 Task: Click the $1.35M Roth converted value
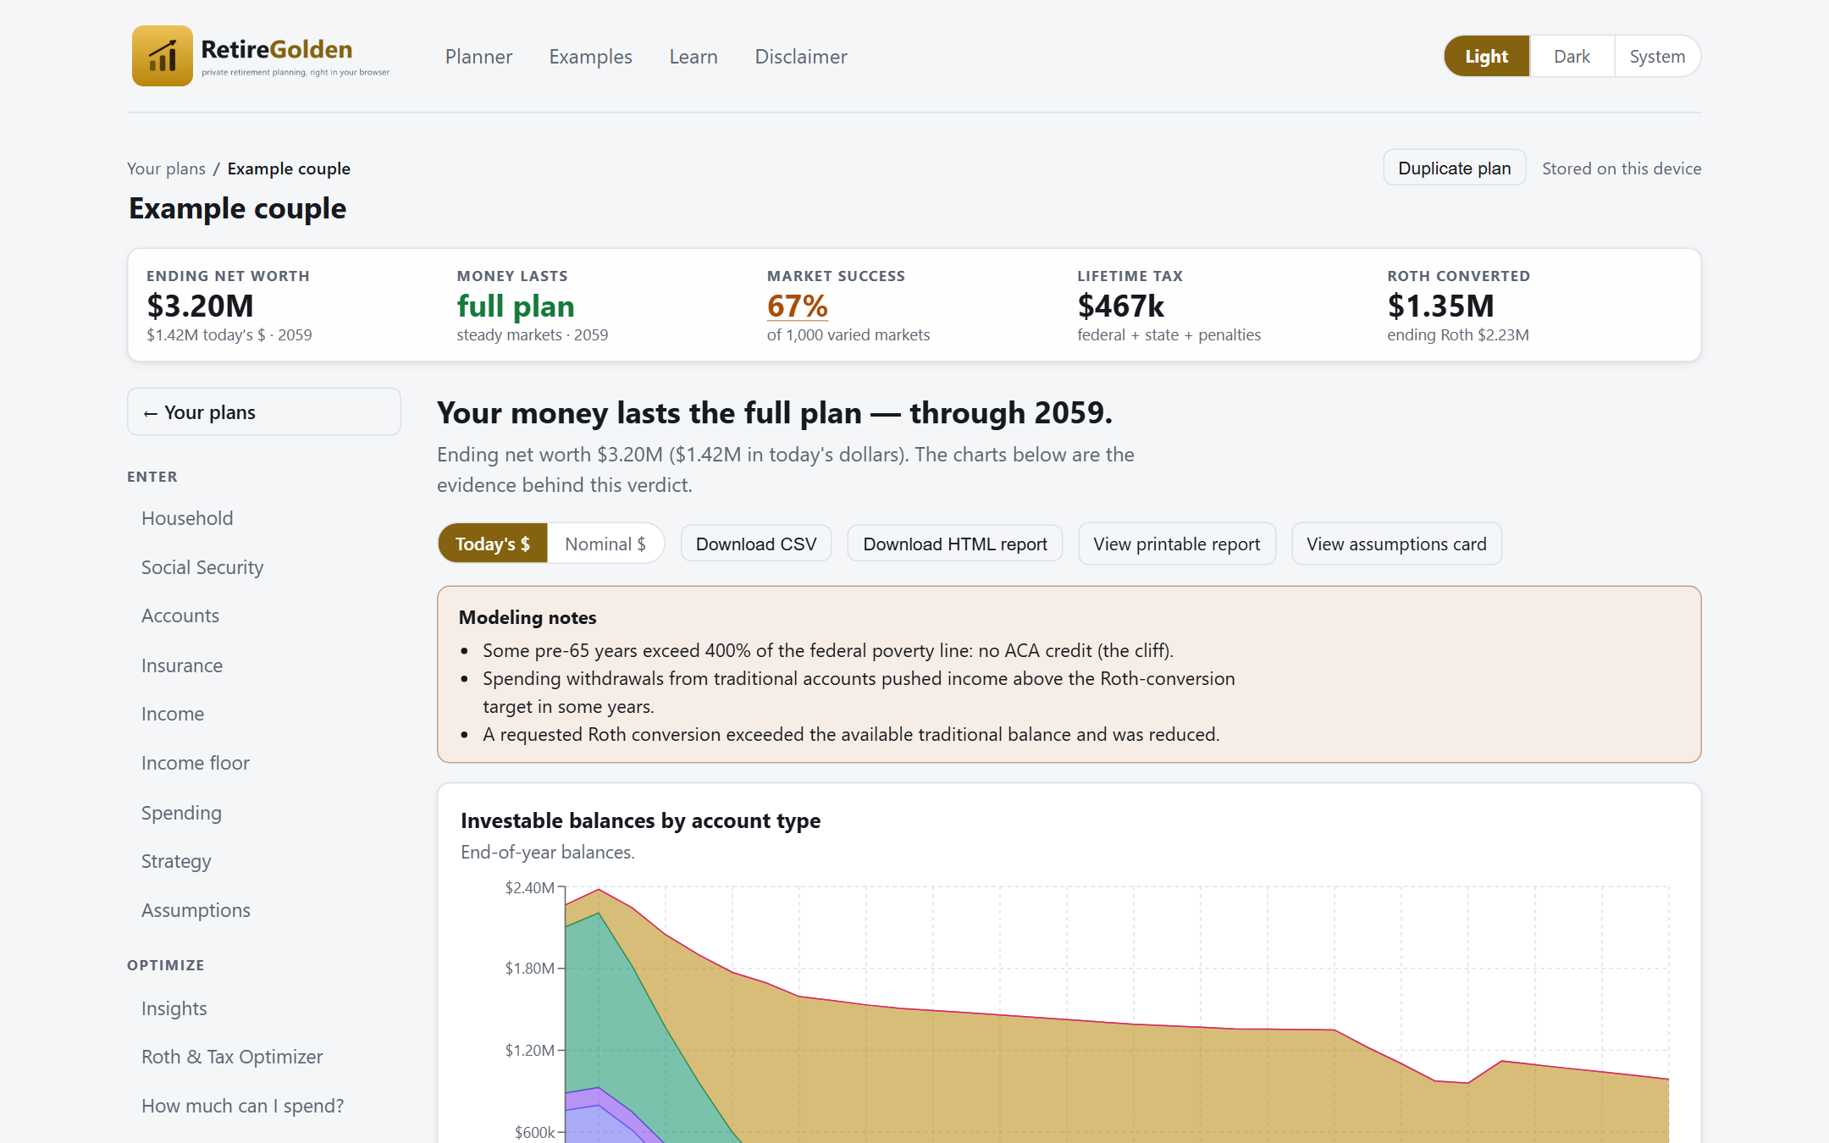pyautogui.click(x=1440, y=306)
